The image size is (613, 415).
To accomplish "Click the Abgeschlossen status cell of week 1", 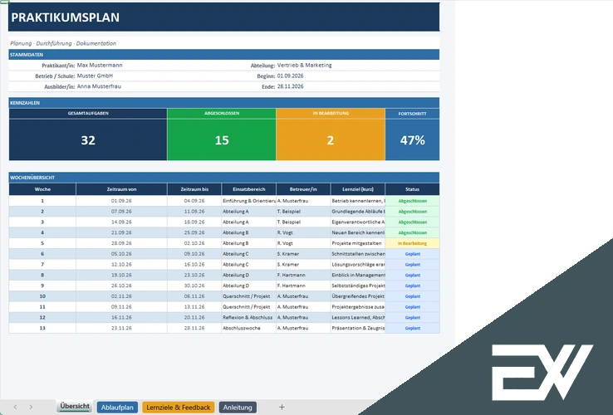I will [413, 201].
